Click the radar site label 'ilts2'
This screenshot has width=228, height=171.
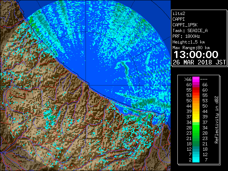(x=179, y=14)
